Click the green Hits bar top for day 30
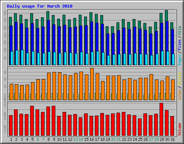Viewport: 184px width, 144px height. (166, 15)
